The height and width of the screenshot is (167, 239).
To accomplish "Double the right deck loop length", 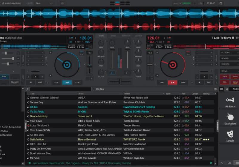I will (x=211, y=77).
